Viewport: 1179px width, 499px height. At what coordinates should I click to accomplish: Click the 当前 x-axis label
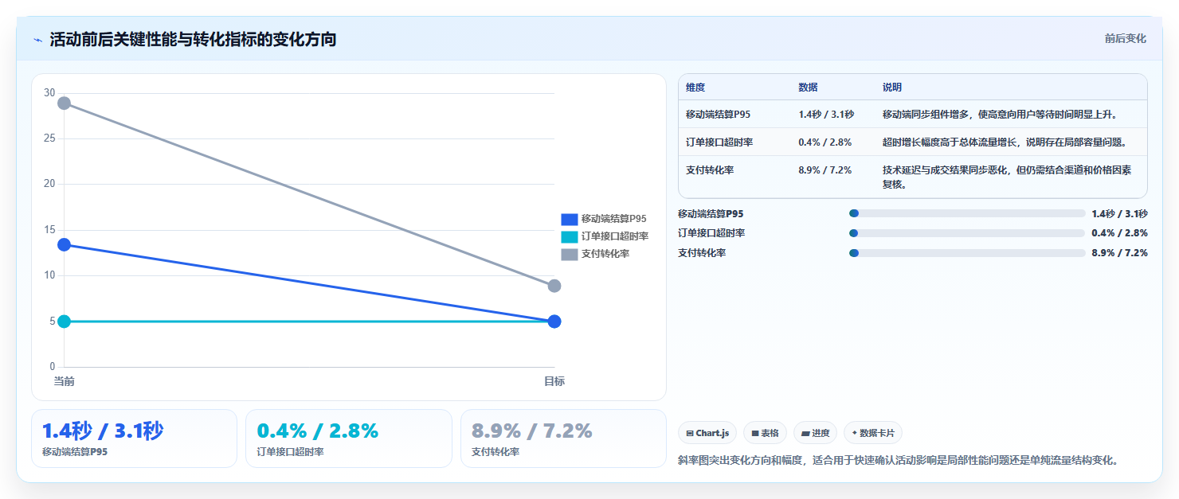pyautogui.click(x=64, y=382)
